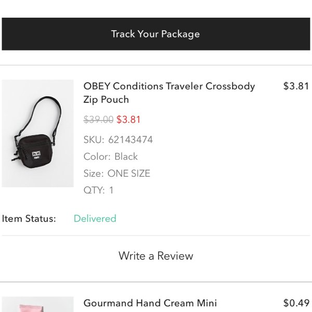The image size is (312, 312).
Task: Select the $3.81 item total at right
Action: [296, 86]
